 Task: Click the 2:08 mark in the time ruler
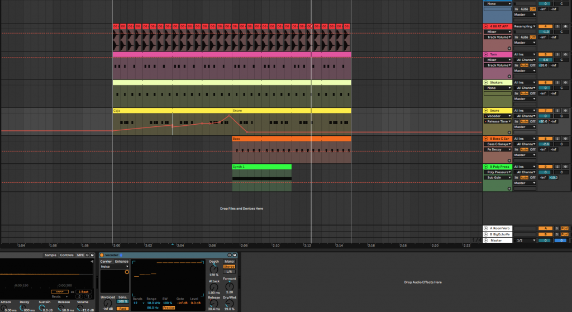(x=244, y=245)
